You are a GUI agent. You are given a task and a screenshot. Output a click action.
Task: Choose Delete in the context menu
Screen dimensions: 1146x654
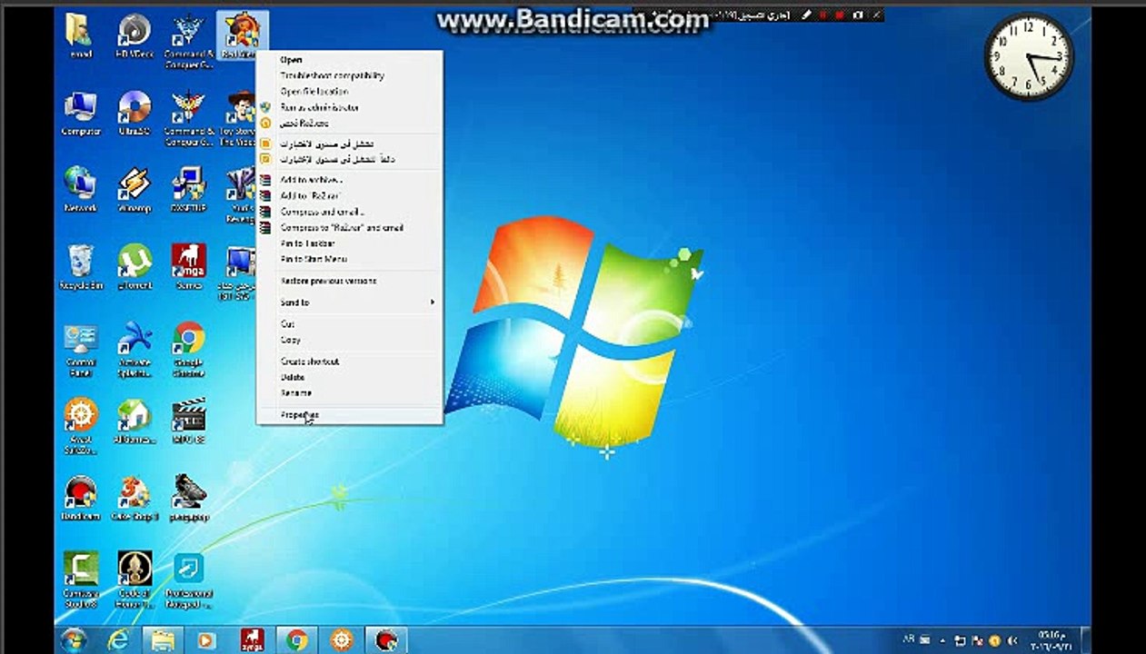350,377
